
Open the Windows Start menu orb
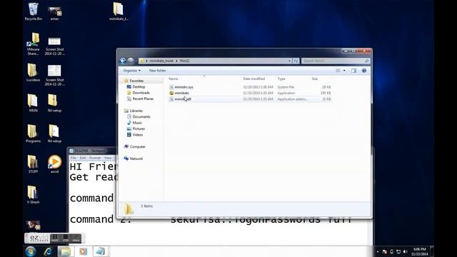point(30,251)
